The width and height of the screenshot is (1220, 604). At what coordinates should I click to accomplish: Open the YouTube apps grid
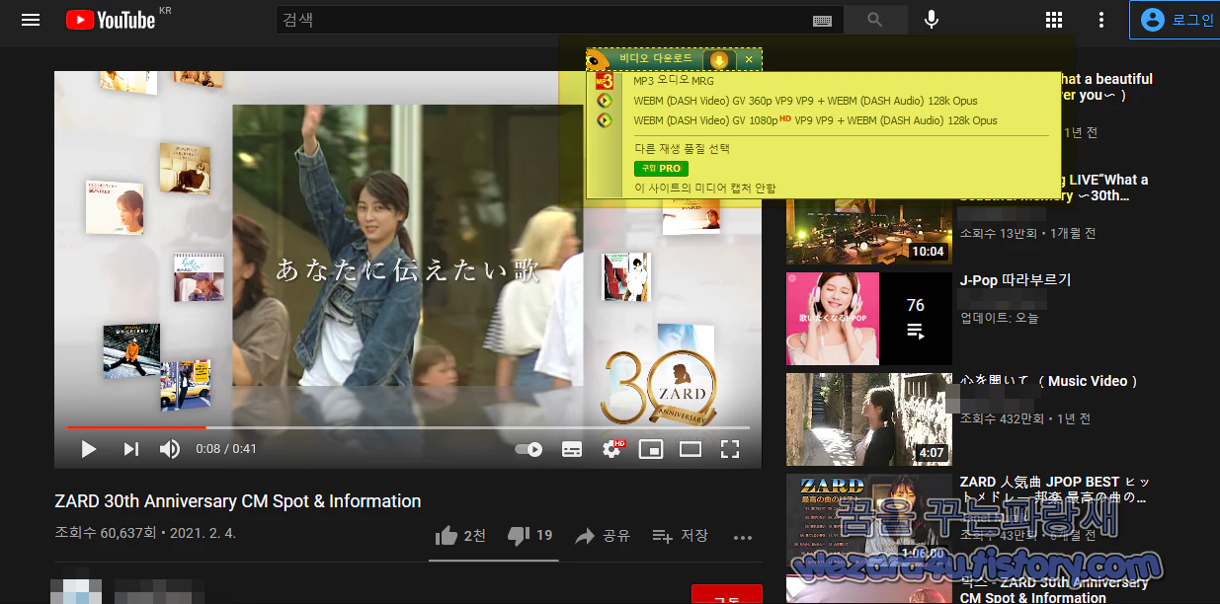(x=1054, y=20)
